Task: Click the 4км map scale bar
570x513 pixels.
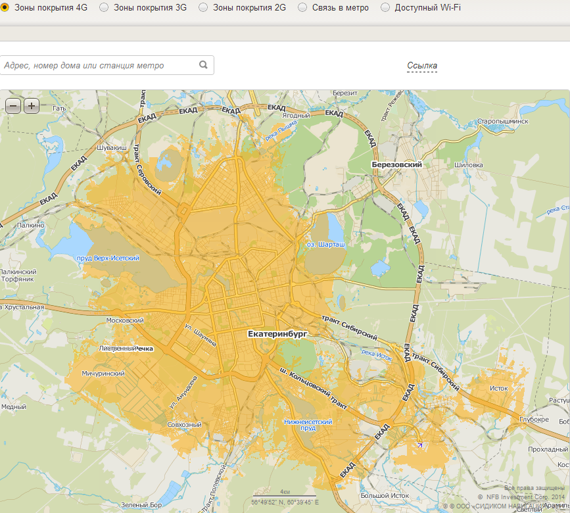Action: pyautogui.click(x=285, y=493)
